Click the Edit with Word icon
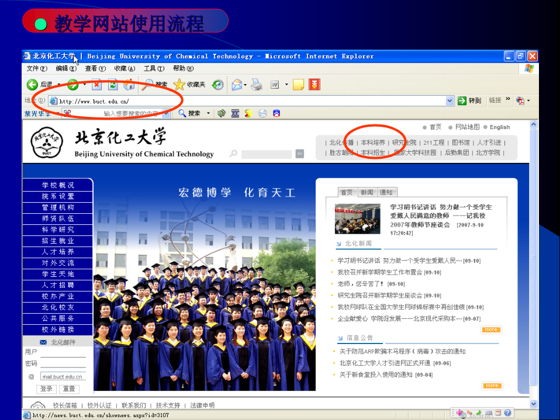Viewport: 560px width, 420px height. pyautogui.click(x=275, y=85)
